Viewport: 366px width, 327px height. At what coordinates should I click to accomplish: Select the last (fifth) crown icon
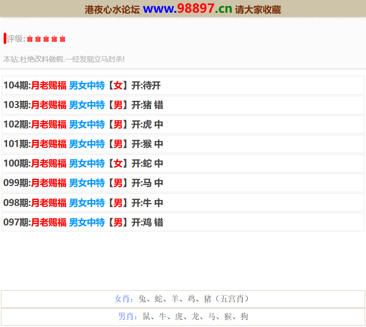click(x=63, y=39)
